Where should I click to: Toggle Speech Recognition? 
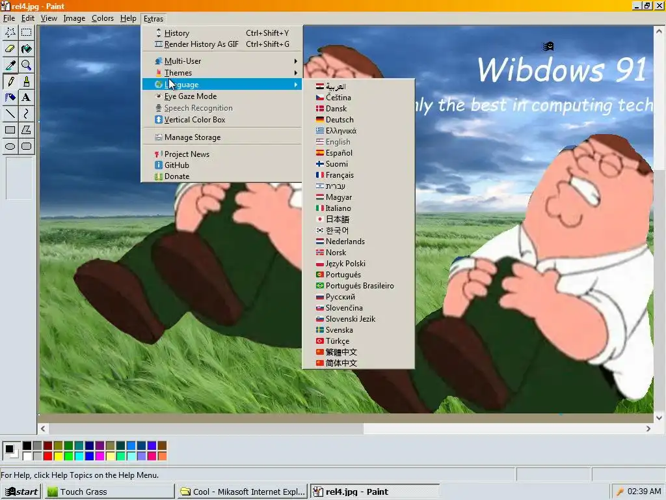[x=222, y=108]
